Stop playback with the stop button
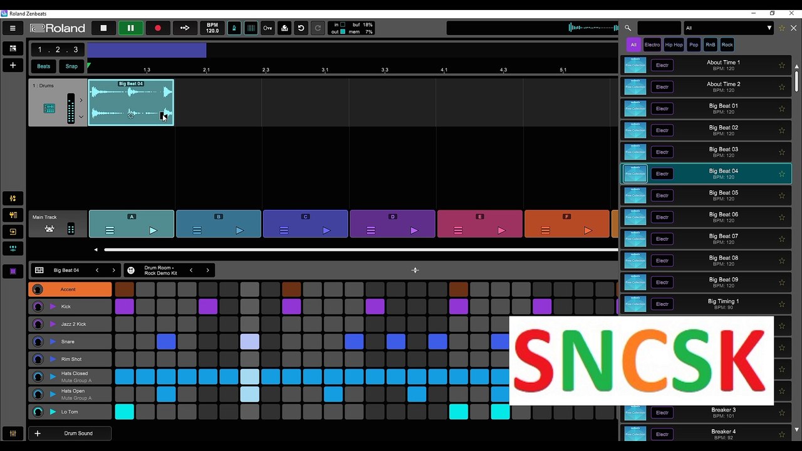Screen dimensions: 802x451 tap(103, 28)
